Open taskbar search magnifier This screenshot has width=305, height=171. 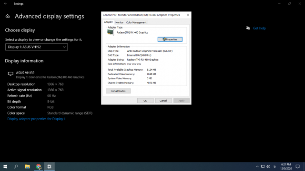tap(16, 167)
